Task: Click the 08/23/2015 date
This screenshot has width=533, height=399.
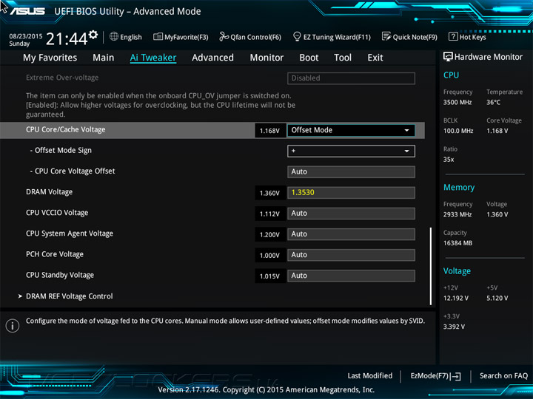Action: pyautogui.click(x=26, y=36)
